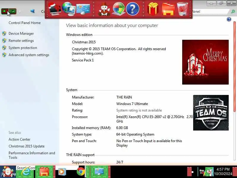
Task: Open Device Manager link
Action: pyautogui.click(x=21, y=34)
